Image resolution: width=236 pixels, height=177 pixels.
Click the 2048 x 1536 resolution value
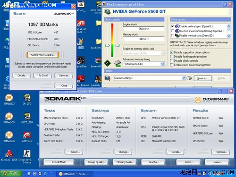coord(123,118)
